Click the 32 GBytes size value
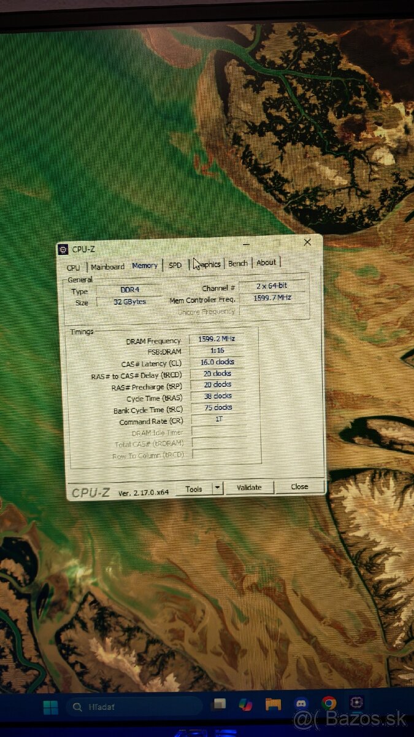The width and height of the screenshot is (414, 737). 129,302
